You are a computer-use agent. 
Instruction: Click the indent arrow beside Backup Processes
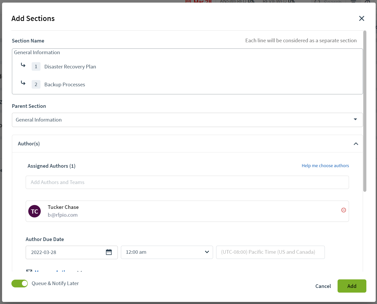coord(23,83)
